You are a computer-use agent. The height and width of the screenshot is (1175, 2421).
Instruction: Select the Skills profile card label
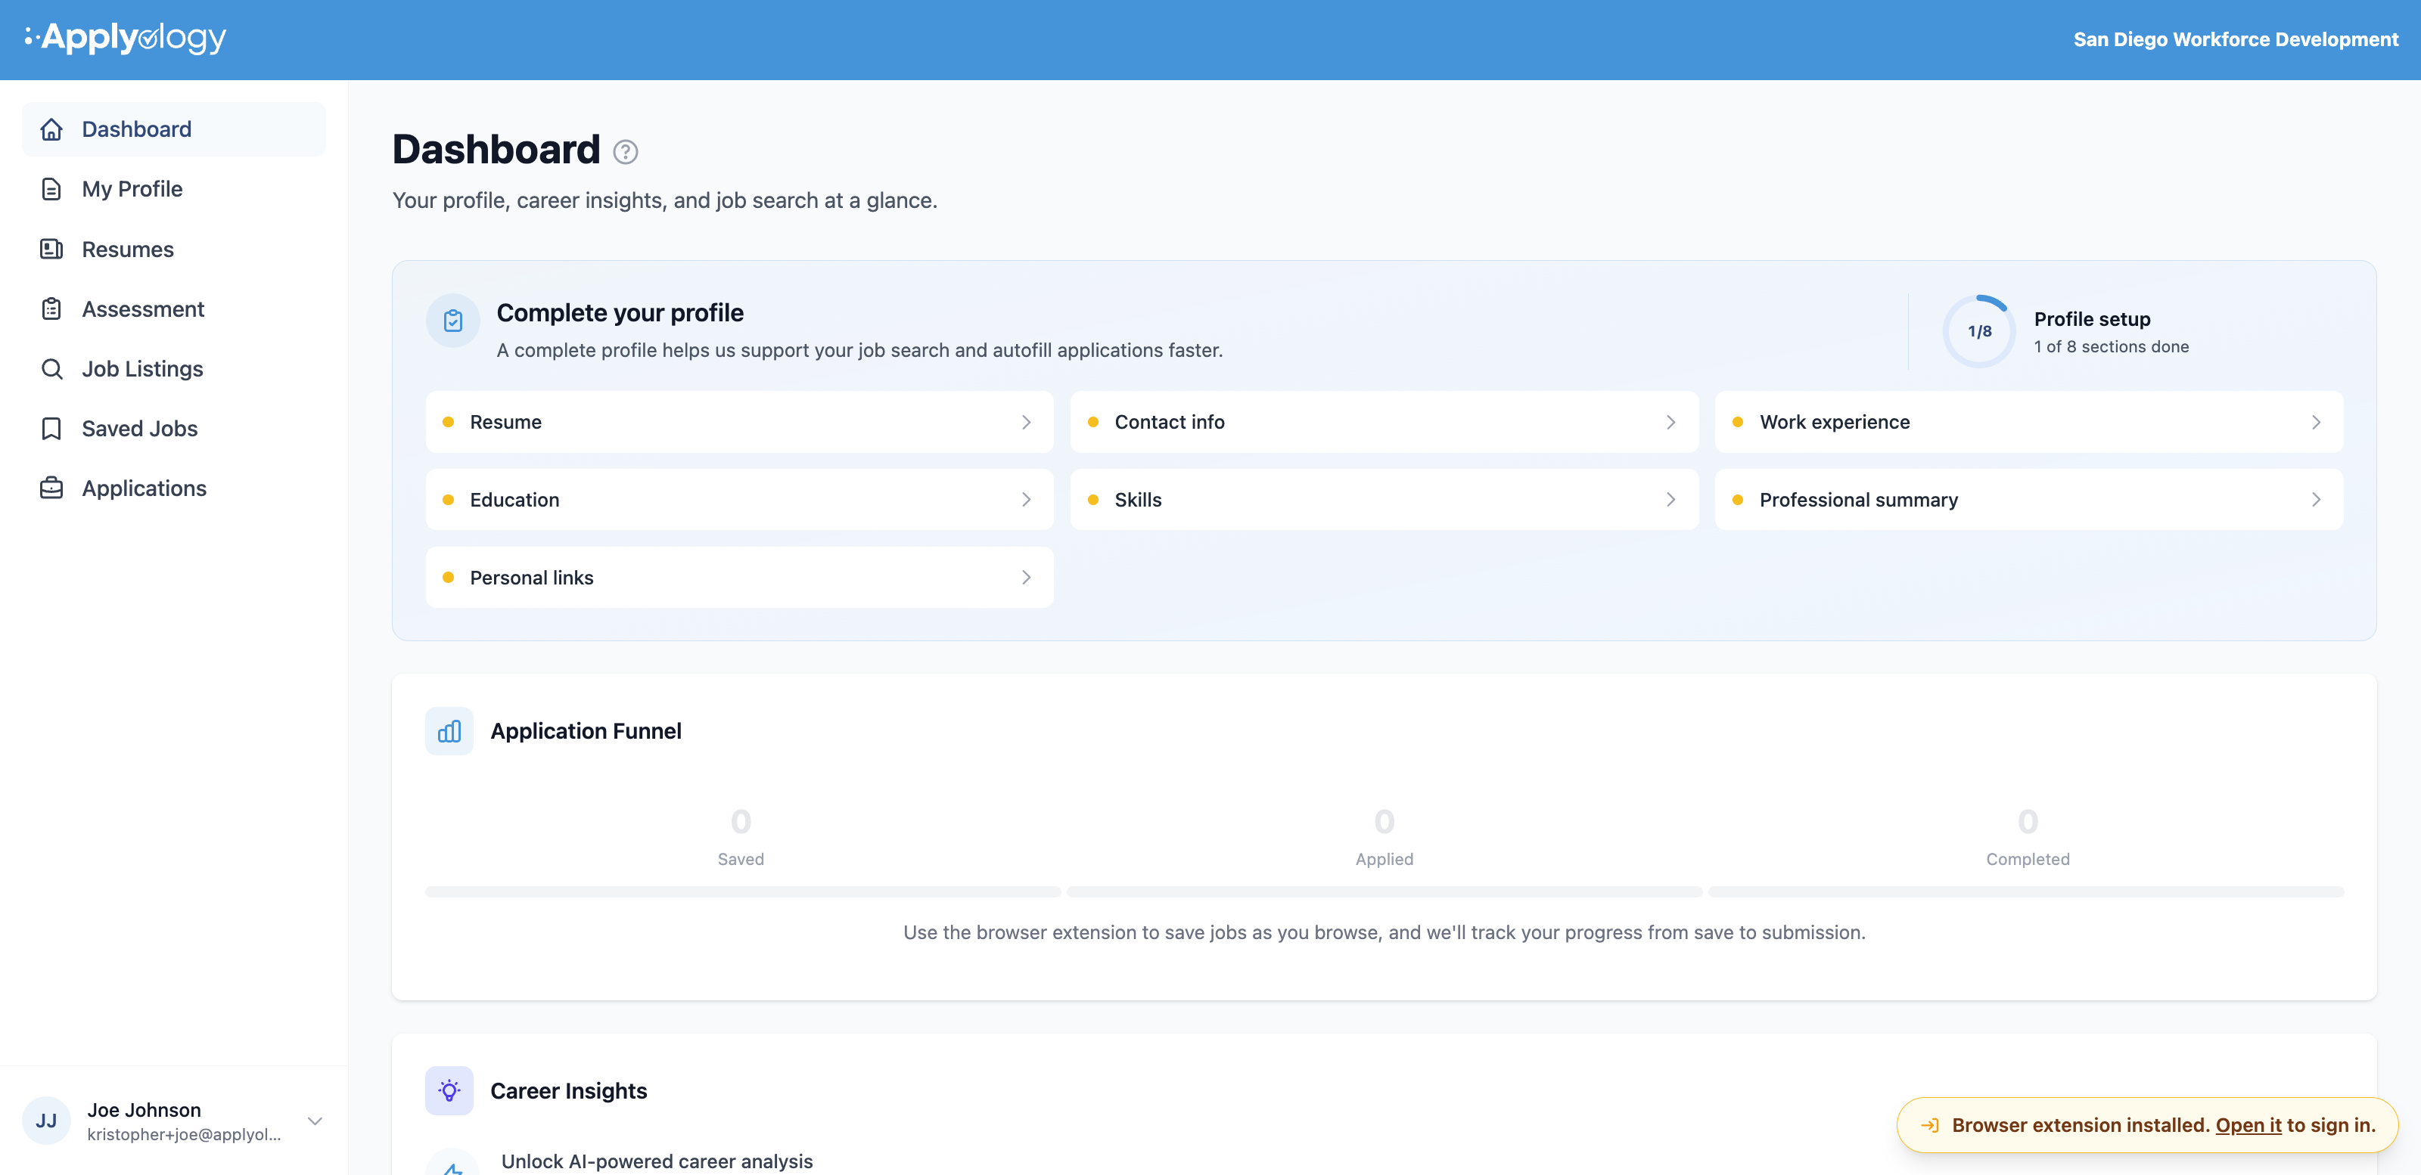[1138, 501]
